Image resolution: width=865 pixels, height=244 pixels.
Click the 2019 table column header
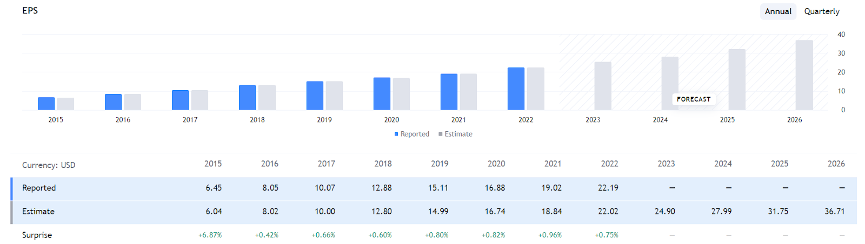pyautogui.click(x=440, y=164)
